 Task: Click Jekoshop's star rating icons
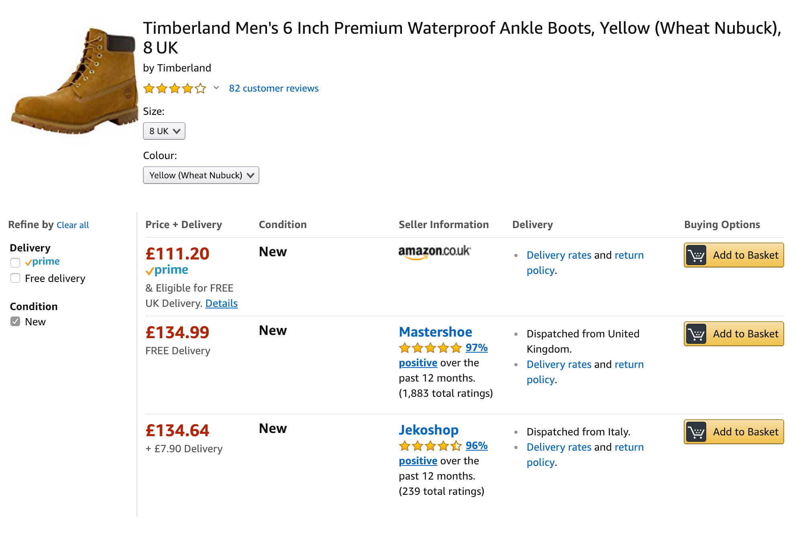[430, 446]
